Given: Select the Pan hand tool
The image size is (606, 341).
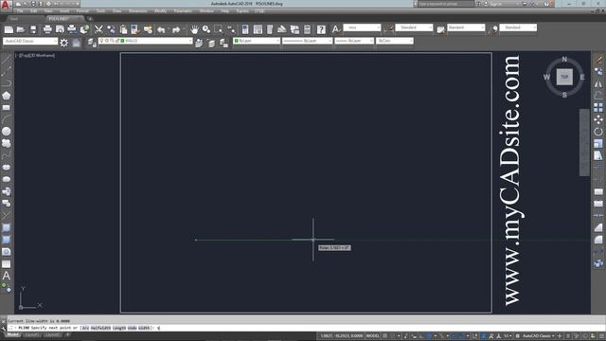Looking at the screenshot, I should 194,29.
